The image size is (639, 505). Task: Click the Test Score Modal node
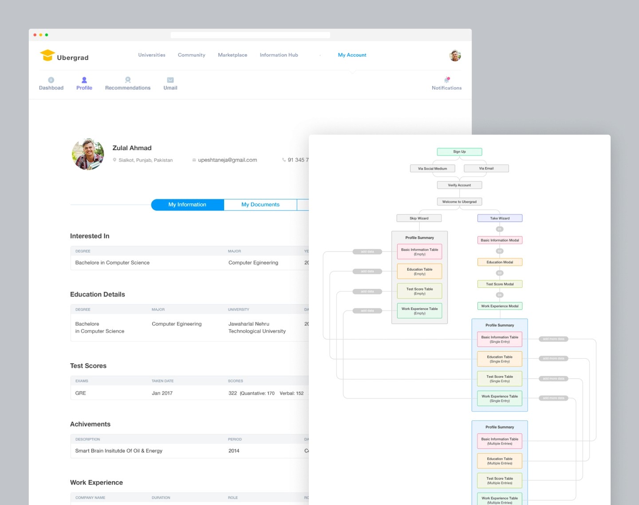point(500,284)
